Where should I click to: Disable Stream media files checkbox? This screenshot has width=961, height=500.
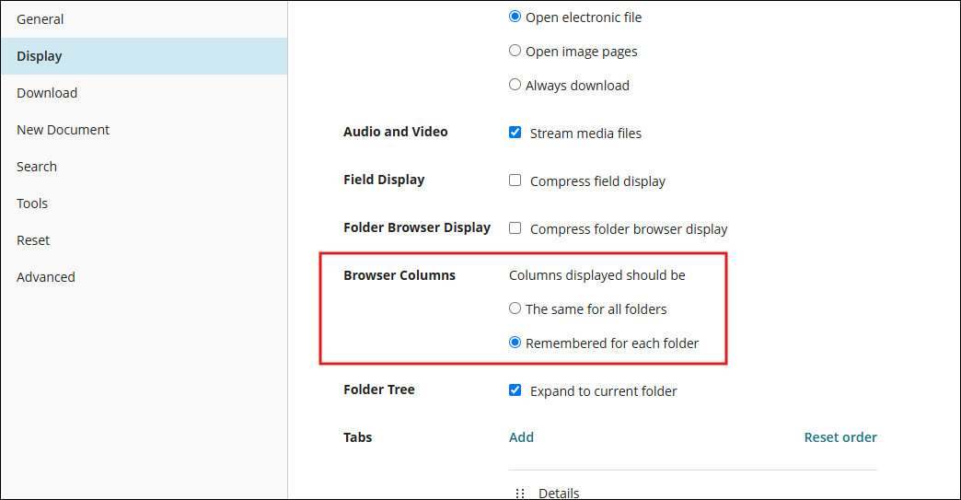[x=515, y=133]
